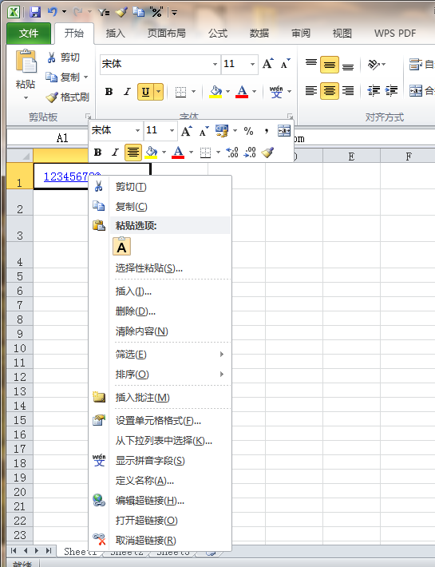This screenshot has width=435, height=567.
Task: Open underline style dropdown arrow
Action: [x=159, y=92]
